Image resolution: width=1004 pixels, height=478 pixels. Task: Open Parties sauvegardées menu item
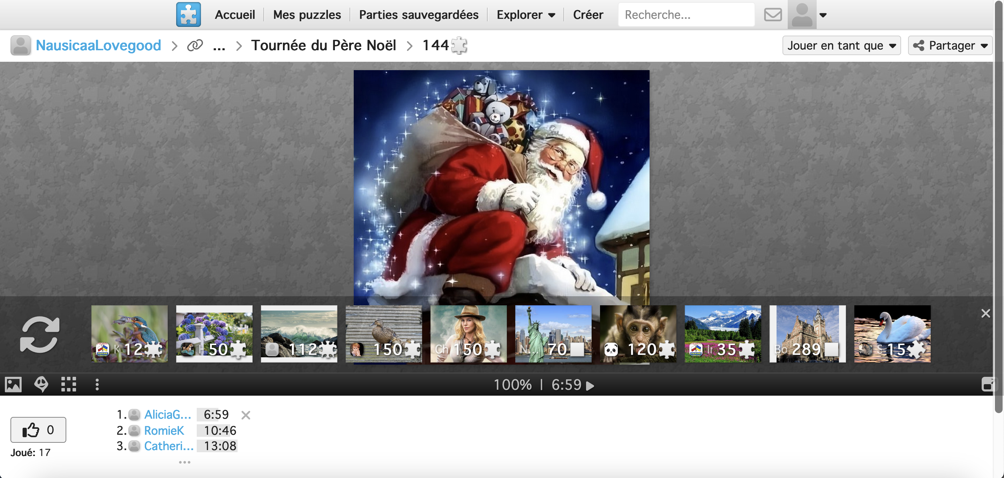click(419, 15)
